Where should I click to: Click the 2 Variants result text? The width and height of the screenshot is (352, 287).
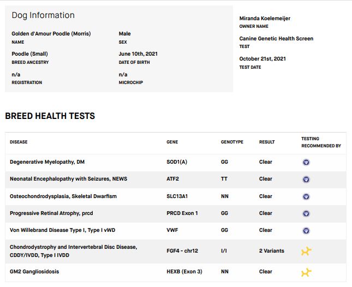click(x=271, y=251)
